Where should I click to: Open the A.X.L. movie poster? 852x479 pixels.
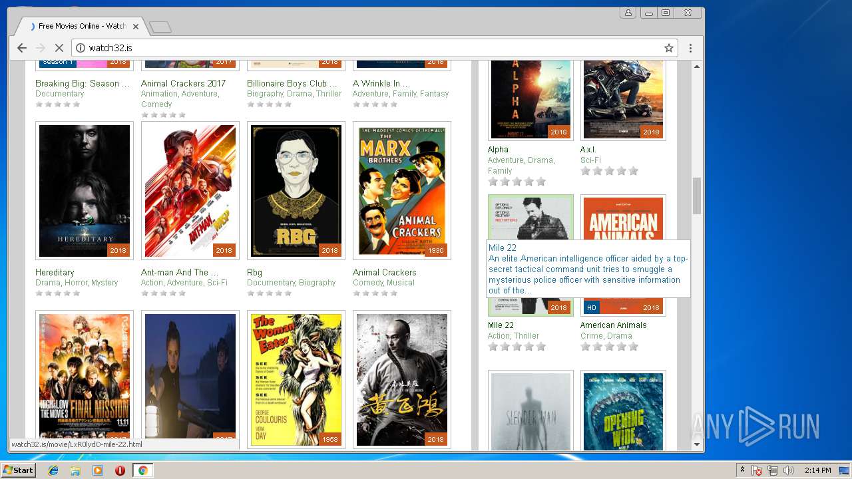pos(623,99)
